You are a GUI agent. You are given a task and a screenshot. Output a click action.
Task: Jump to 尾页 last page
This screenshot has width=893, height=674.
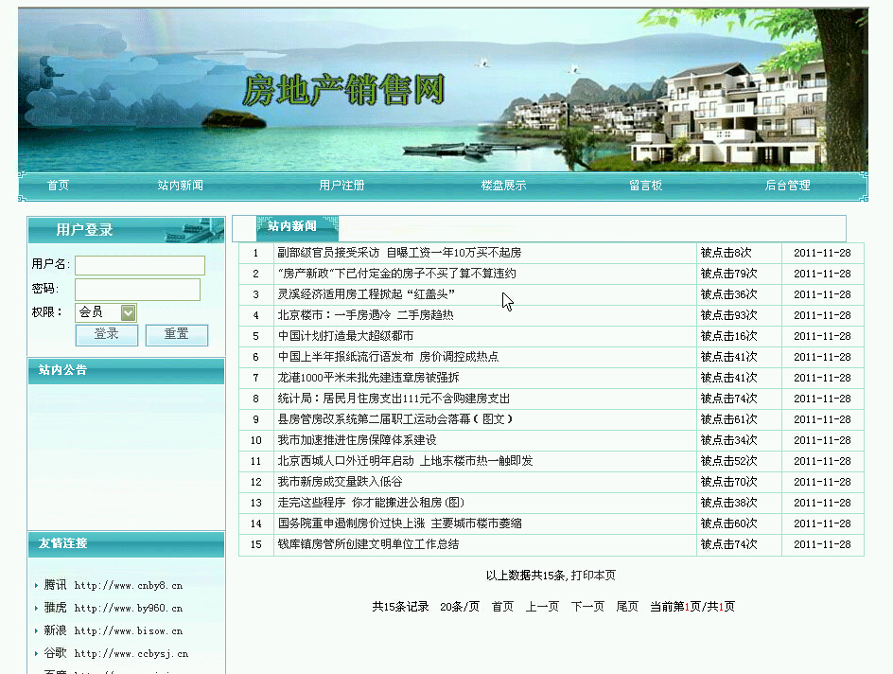coord(627,606)
